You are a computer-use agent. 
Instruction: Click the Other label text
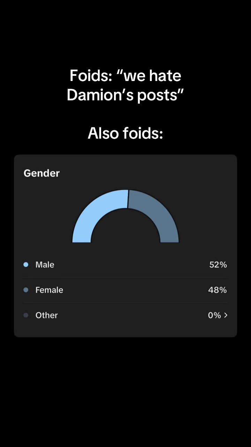point(46,315)
